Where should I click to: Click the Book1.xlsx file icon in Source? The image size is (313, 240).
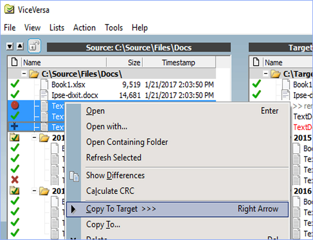click(x=44, y=84)
